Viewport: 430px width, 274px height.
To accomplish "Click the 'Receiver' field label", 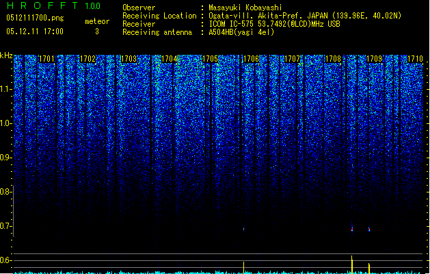I will [139, 24].
